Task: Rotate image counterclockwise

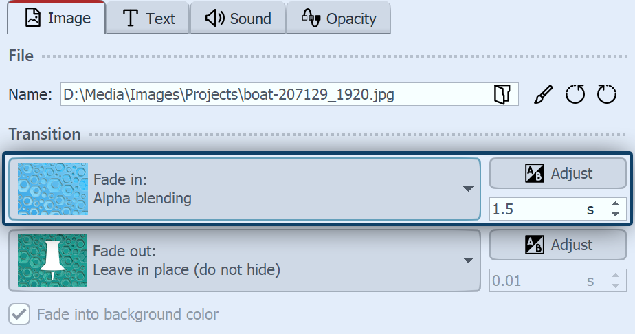Action: 575,94
